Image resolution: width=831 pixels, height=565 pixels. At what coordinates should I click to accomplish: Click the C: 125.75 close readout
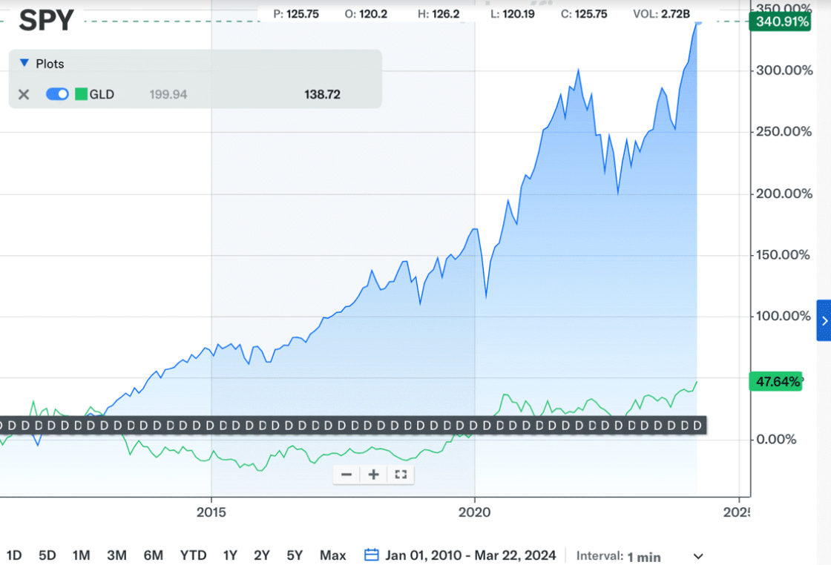coord(584,14)
